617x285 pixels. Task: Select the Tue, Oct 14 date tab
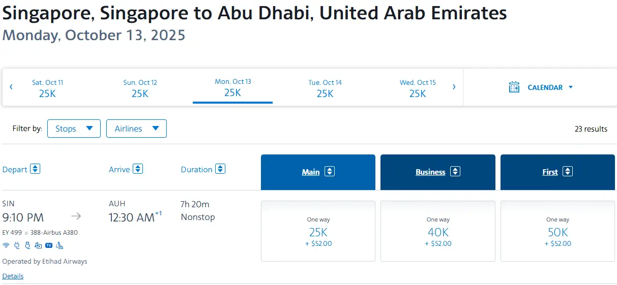(x=325, y=88)
